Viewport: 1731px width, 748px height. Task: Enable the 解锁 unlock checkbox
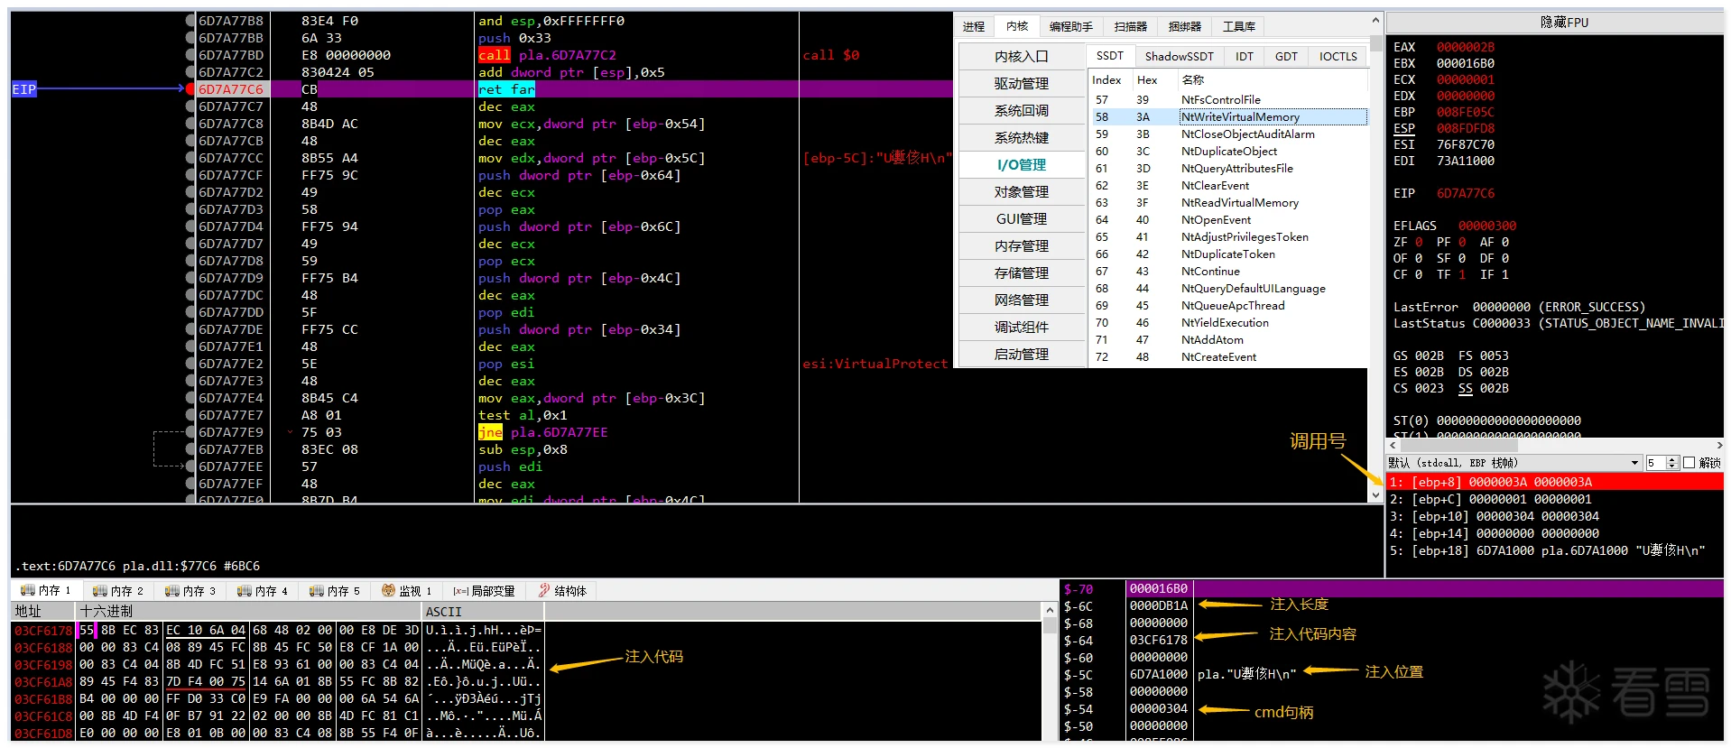[1689, 463]
